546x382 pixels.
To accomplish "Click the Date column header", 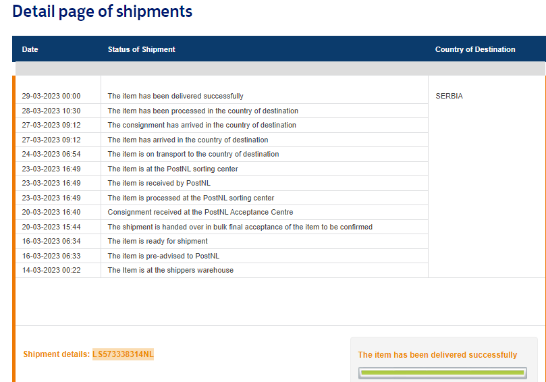I will (30, 49).
